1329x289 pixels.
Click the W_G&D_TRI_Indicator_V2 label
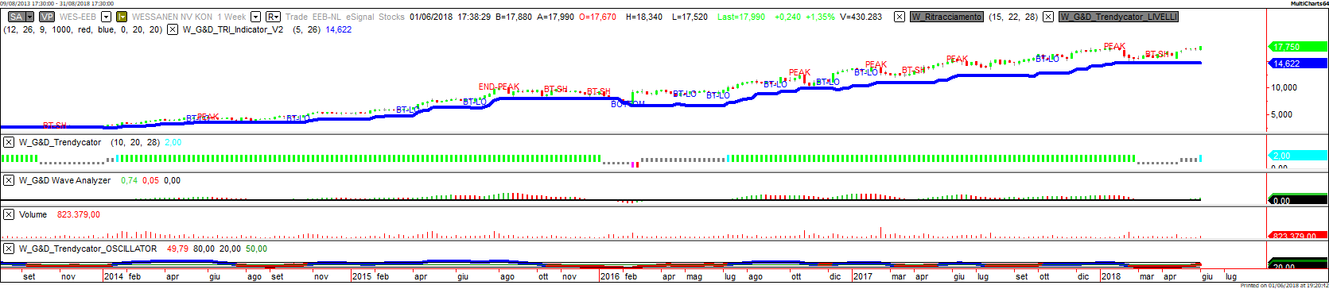tap(234, 29)
